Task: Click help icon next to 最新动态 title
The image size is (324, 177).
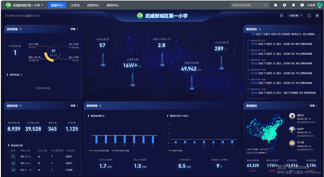Action: (260, 29)
